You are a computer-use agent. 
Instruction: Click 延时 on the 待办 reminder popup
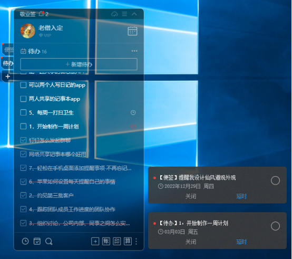(x=241, y=242)
